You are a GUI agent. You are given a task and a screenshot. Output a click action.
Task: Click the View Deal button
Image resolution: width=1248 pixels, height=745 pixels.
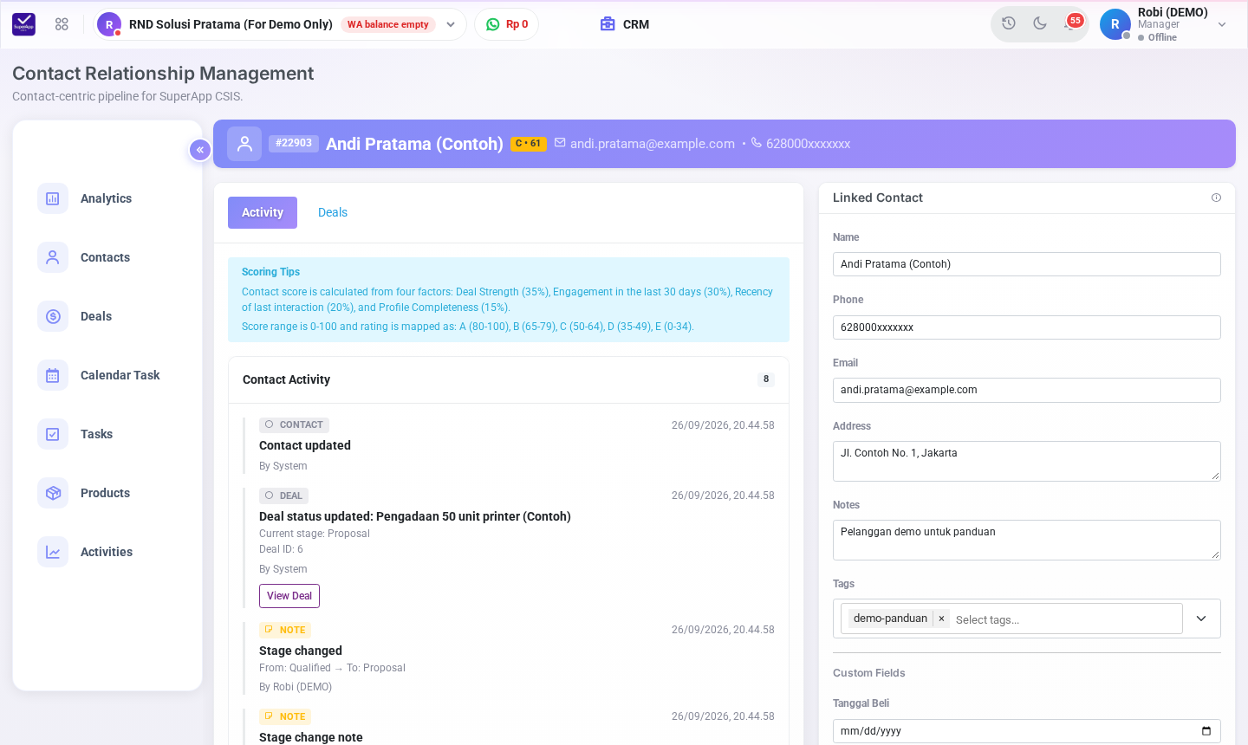tap(289, 596)
